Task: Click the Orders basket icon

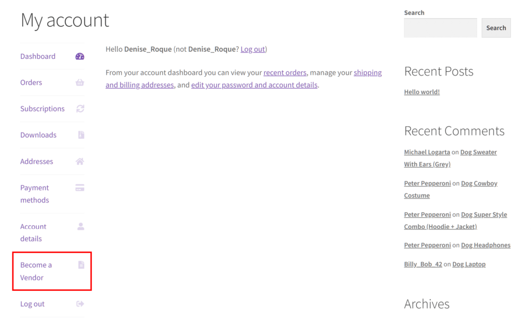Action: 80,82
